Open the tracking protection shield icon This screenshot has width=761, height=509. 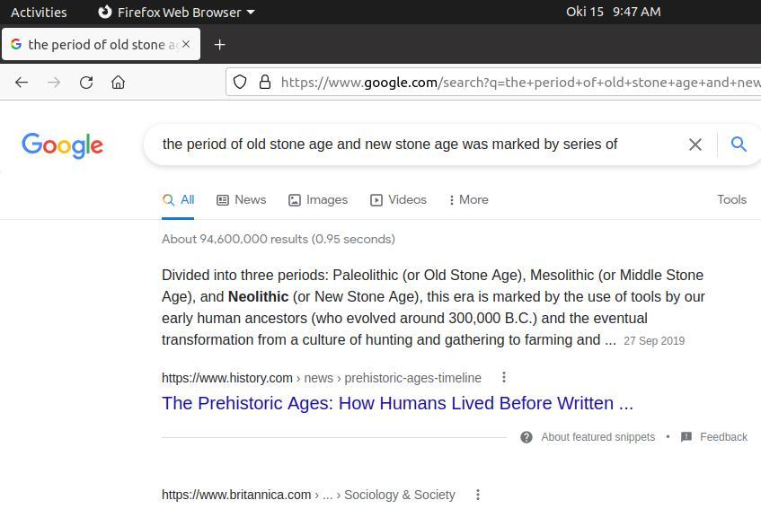click(240, 82)
